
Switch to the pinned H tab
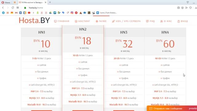coord(15,2)
